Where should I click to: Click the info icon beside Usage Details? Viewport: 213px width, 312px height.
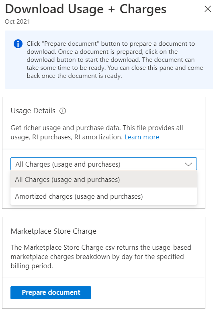tap(63, 111)
